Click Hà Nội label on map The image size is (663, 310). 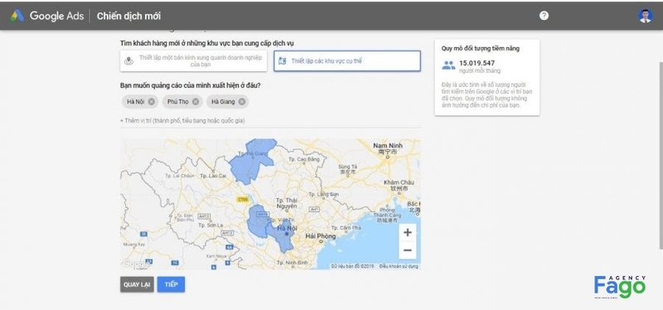click(286, 229)
